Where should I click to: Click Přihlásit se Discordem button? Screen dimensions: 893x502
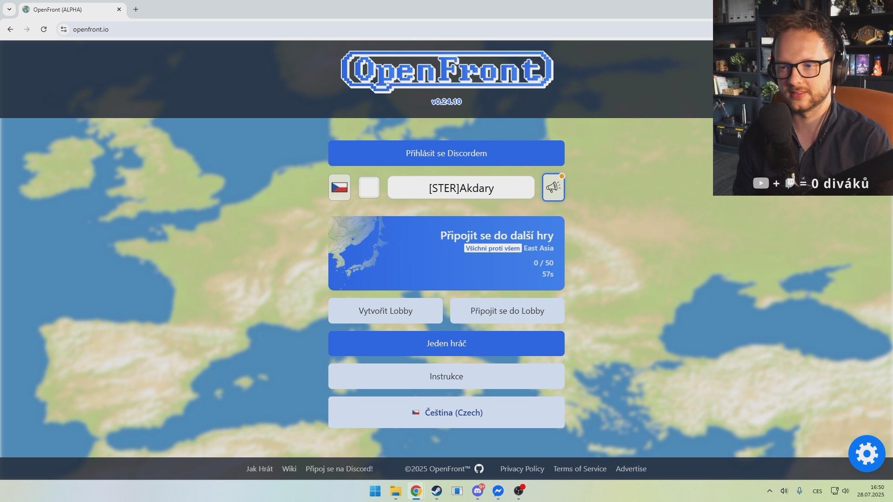pyautogui.click(x=446, y=153)
